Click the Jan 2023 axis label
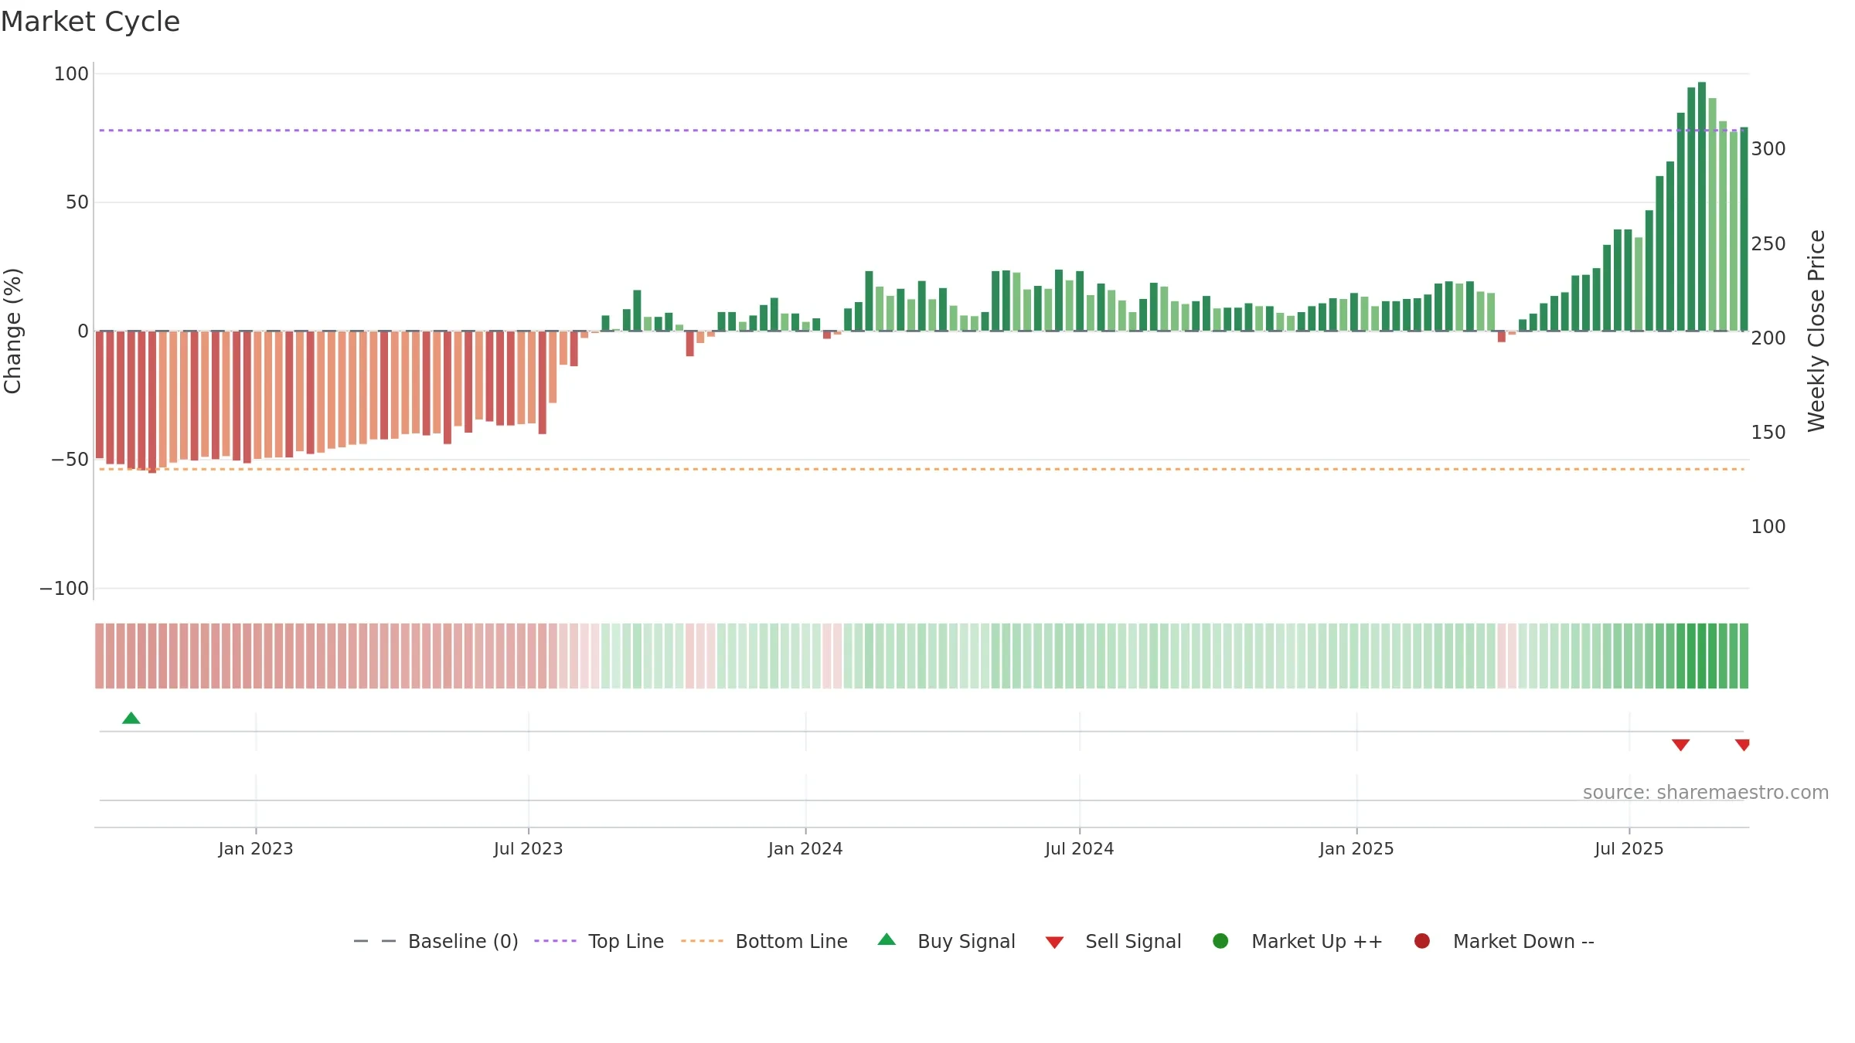The image size is (1855, 1043). click(x=256, y=849)
